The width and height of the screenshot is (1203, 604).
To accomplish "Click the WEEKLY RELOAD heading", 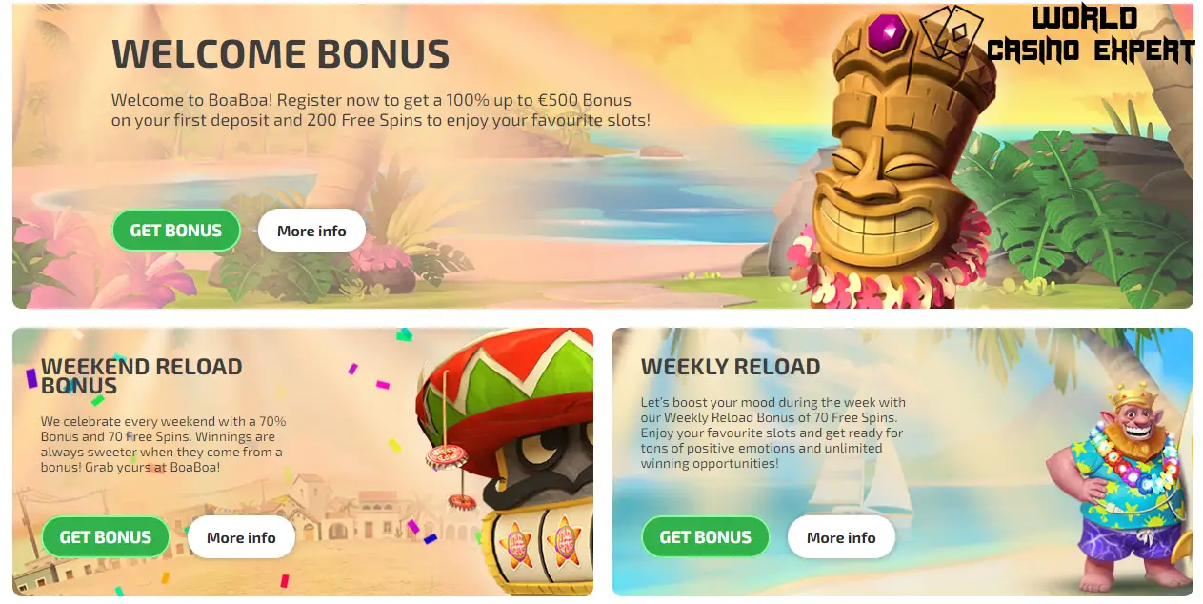I will click(x=731, y=367).
